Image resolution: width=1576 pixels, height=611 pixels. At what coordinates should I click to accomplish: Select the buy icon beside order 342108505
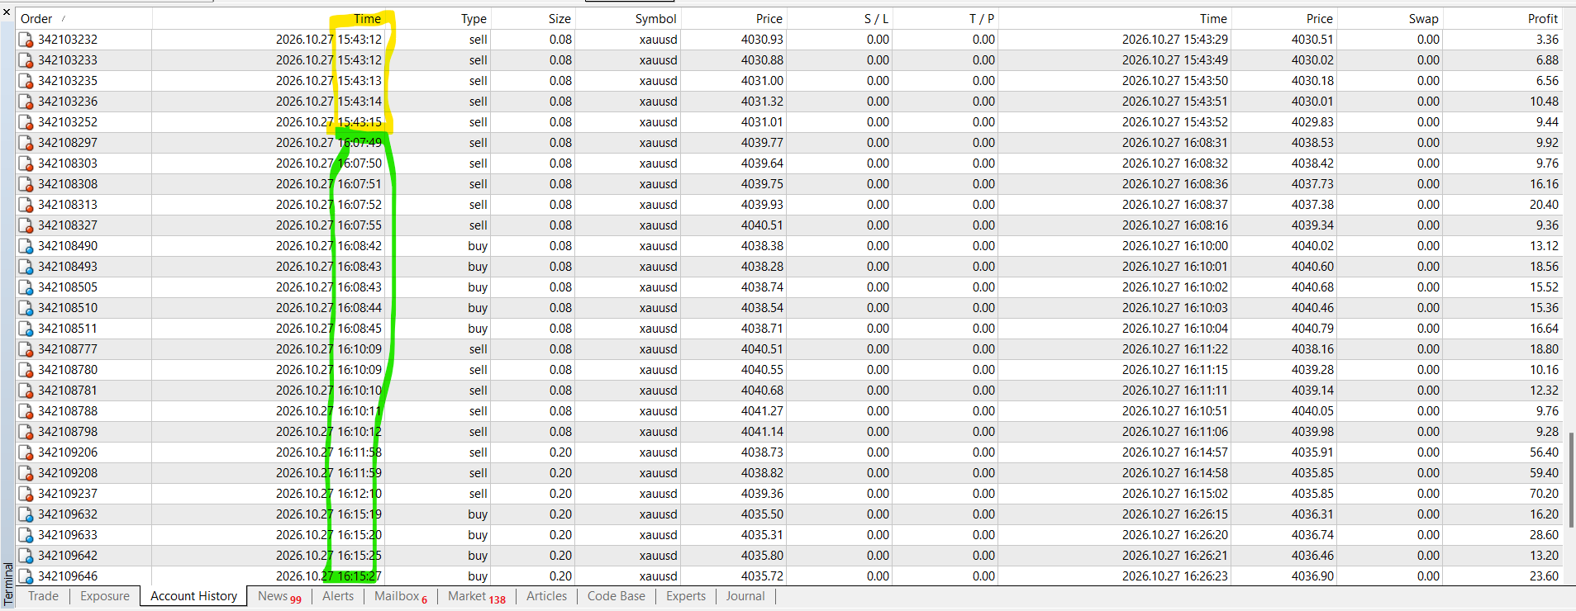pyautogui.click(x=26, y=287)
